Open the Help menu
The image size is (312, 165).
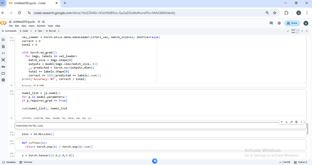58,26
